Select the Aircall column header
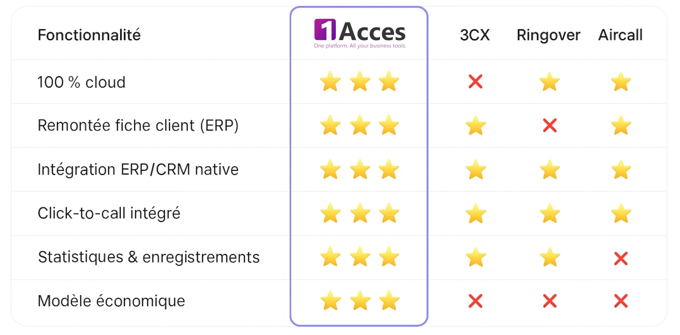 [x=620, y=35]
